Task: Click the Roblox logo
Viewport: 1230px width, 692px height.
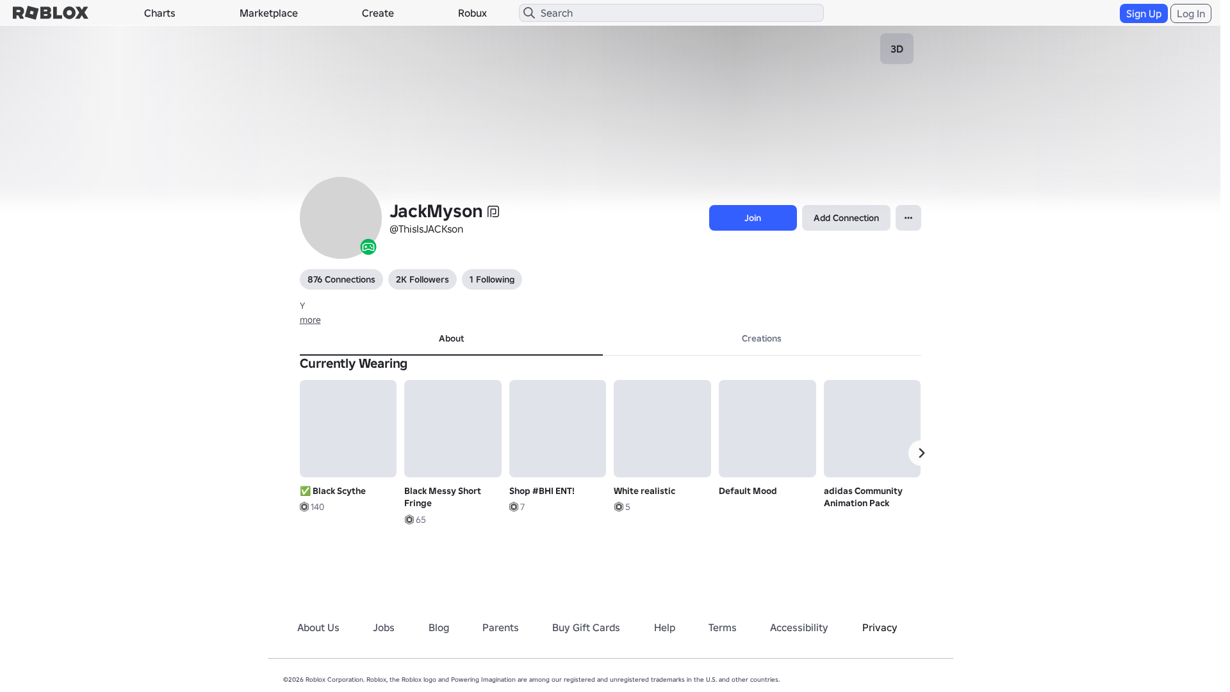Action: click(51, 13)
